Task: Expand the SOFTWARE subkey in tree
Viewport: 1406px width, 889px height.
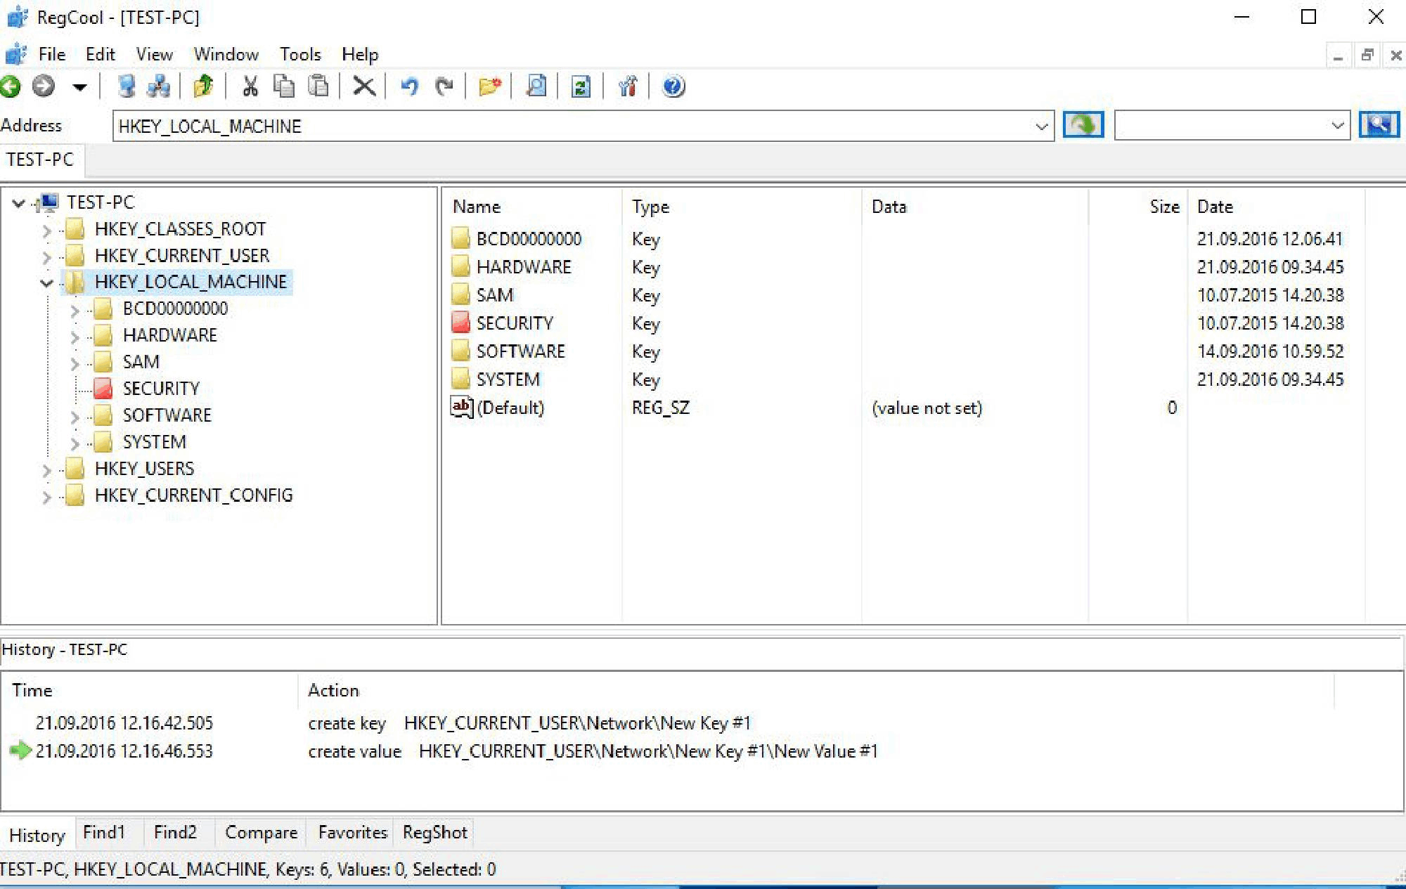Action: (x=75, y=416)
